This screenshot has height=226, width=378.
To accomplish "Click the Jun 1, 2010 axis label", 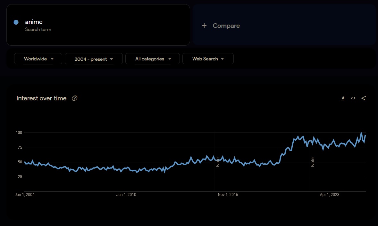I will pos(126,194).
